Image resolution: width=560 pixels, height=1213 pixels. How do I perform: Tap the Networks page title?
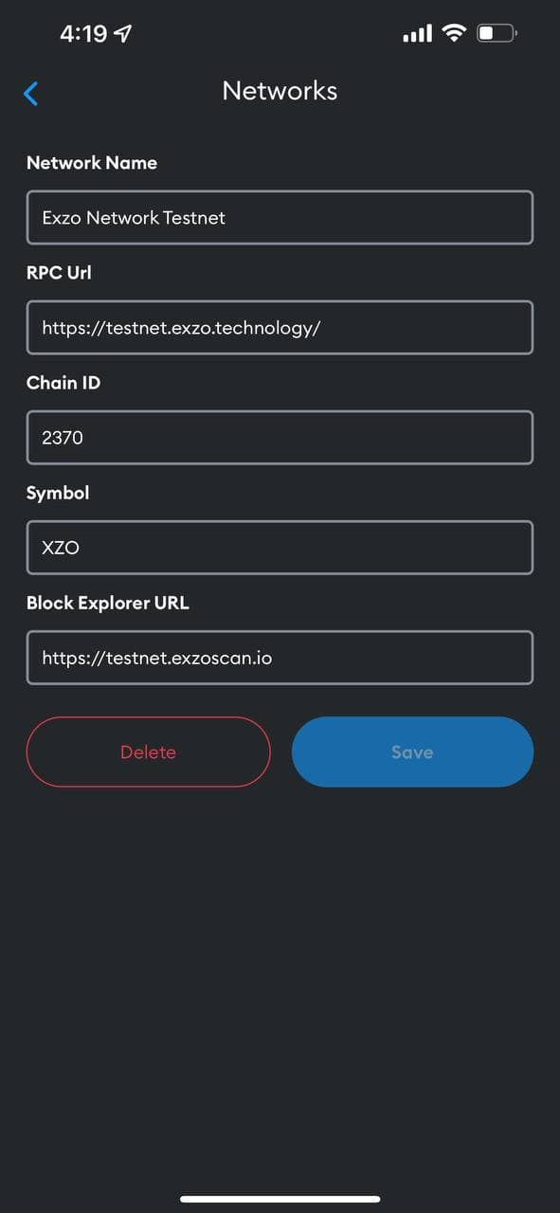click(x=280, y=91)
